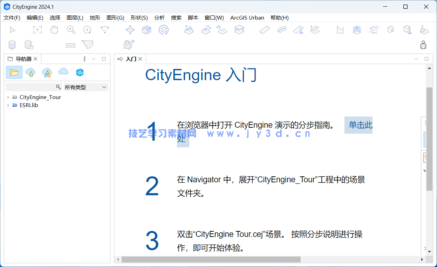This screenshot has height=267, width=437.
Task: Open the 形状(S) menu
Action: click(139, 17)
